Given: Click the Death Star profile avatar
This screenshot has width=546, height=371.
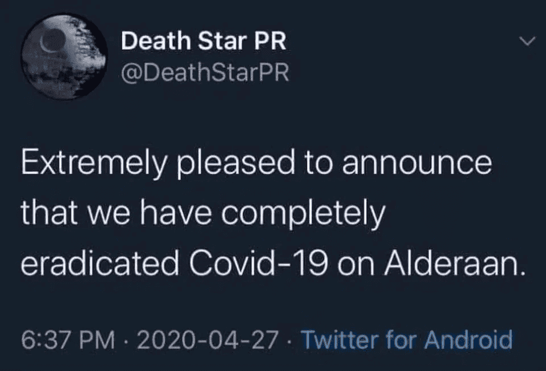Looking at the screenshot, I should (x=64, y=57).
